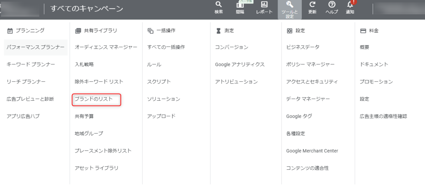
Task: Click the columns icon with beta badge
Action: (240, 5)
